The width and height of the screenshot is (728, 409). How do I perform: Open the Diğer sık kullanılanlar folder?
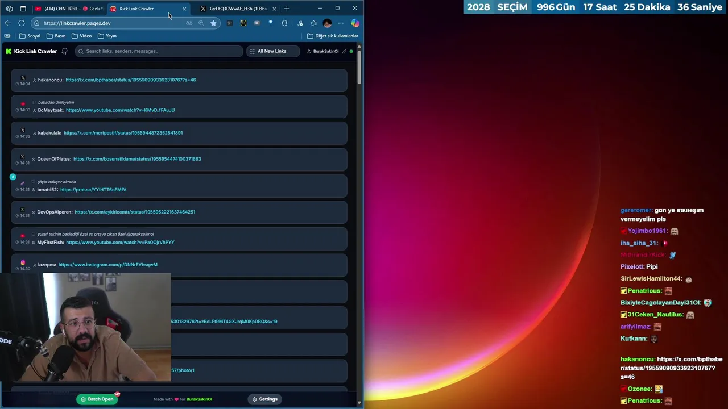(x=333, y=36)
